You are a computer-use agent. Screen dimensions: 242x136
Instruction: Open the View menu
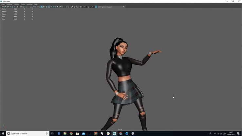coord(3,5)
